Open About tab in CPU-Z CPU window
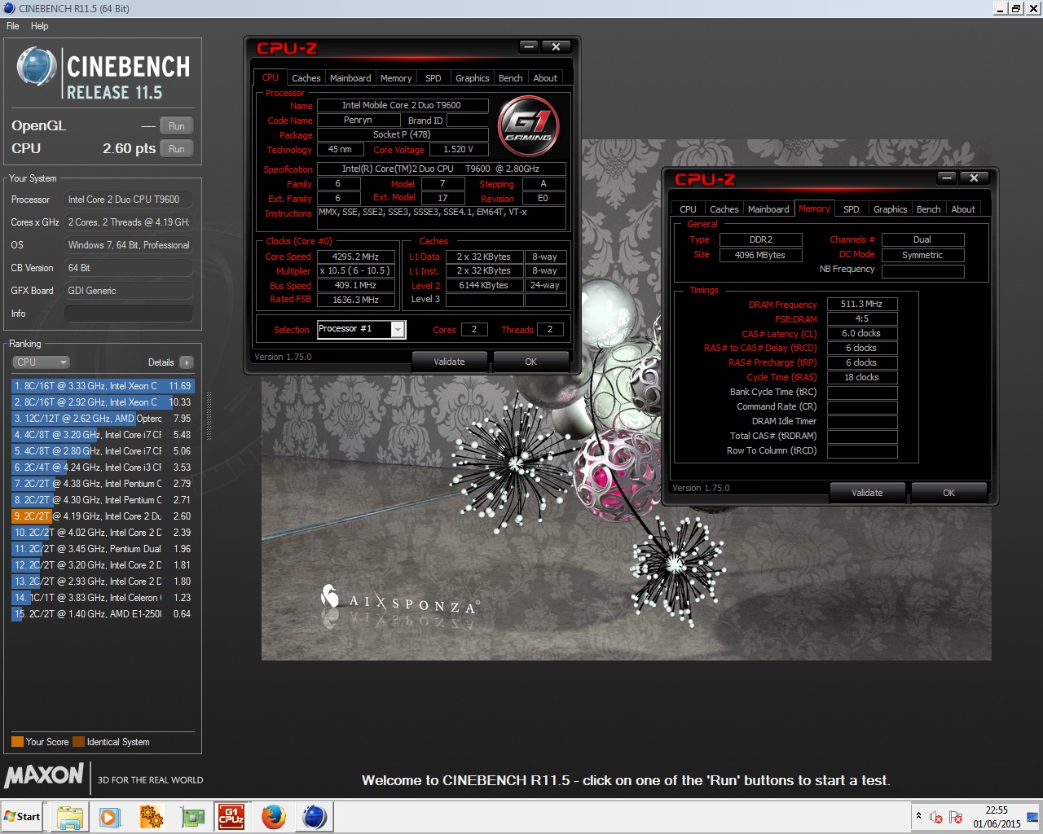This screenshot has height=834, width=1043. 545,78
